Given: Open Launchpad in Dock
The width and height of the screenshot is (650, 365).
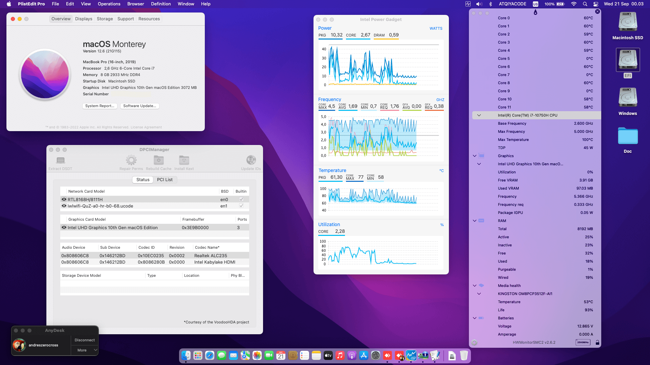Looking at the screenshot, I should pyautogui.click(x=198, y=356).
